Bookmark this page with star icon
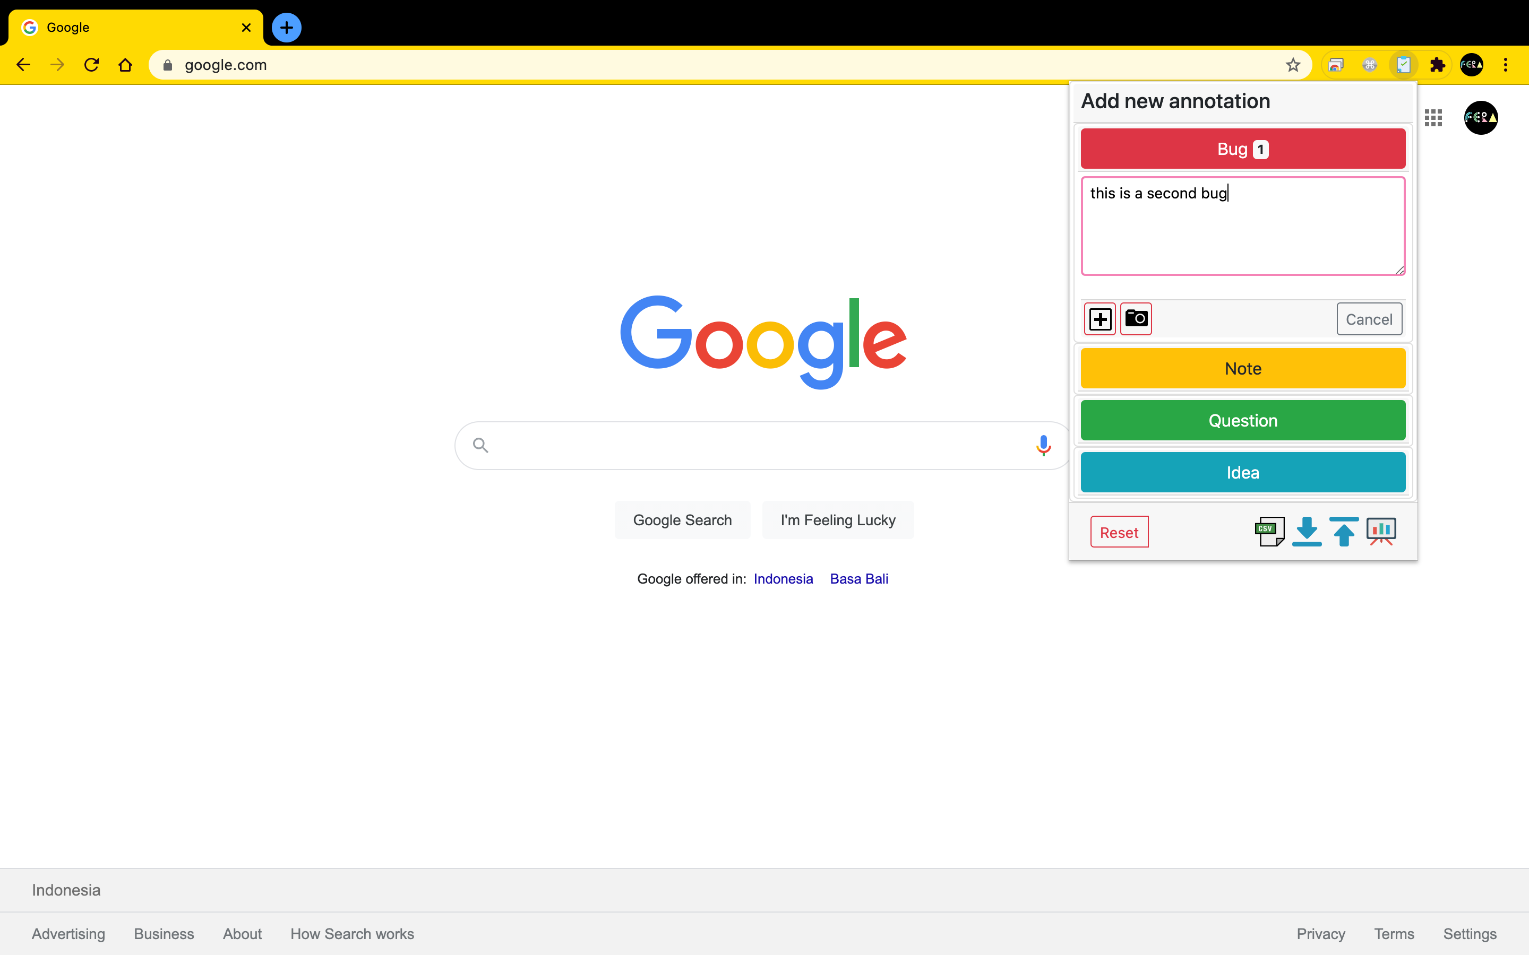 1293,65
